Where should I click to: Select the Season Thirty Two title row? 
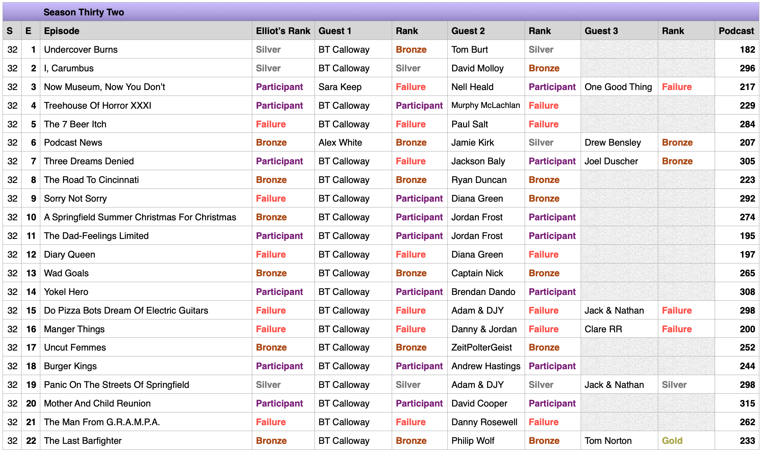coord(381,12)
